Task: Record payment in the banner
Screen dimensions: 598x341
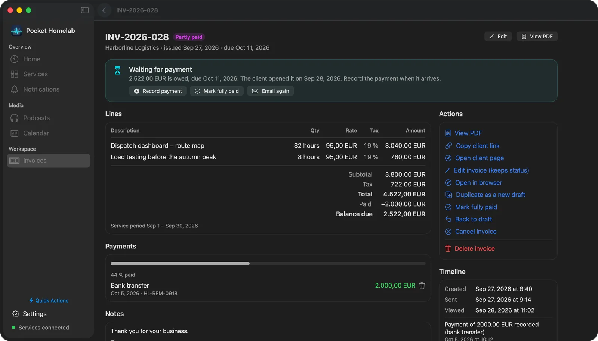Action: (158, 91)
